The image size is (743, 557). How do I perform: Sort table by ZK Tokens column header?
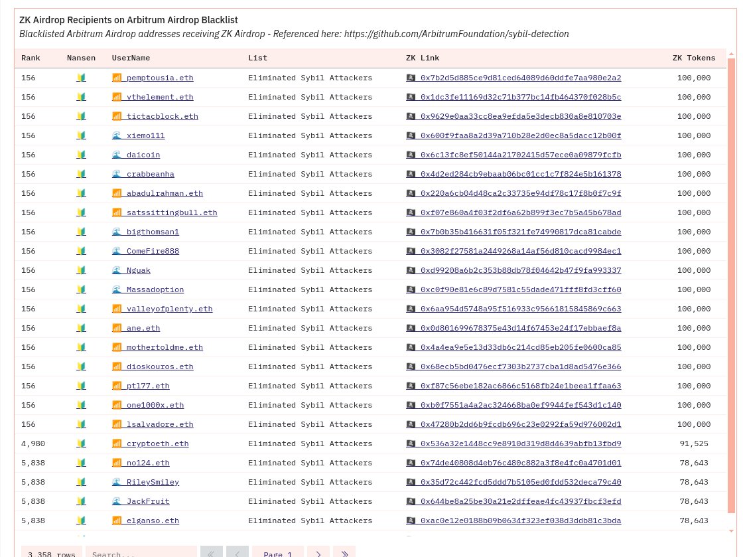(x=694, y=58)
